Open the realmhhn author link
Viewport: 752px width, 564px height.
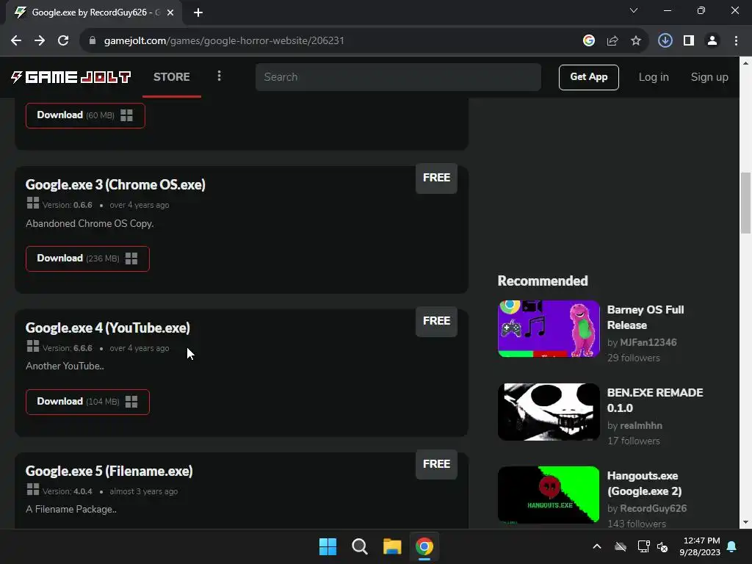(640, 425)
